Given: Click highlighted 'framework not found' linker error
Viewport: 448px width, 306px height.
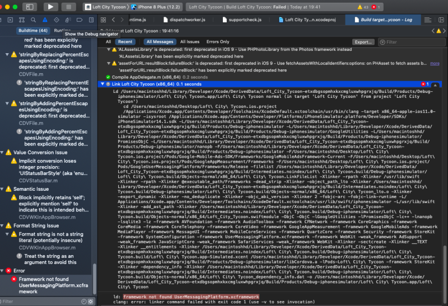Looking at the screenshot, I should (191, 297).
